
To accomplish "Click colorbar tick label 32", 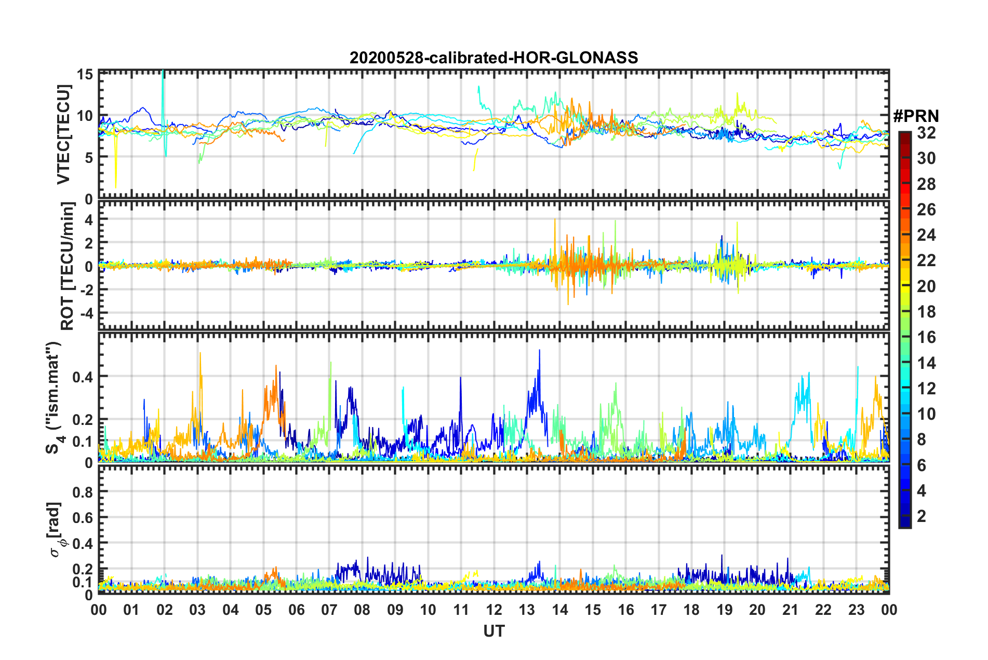I will pyautogui.click(x=926, y=133).
